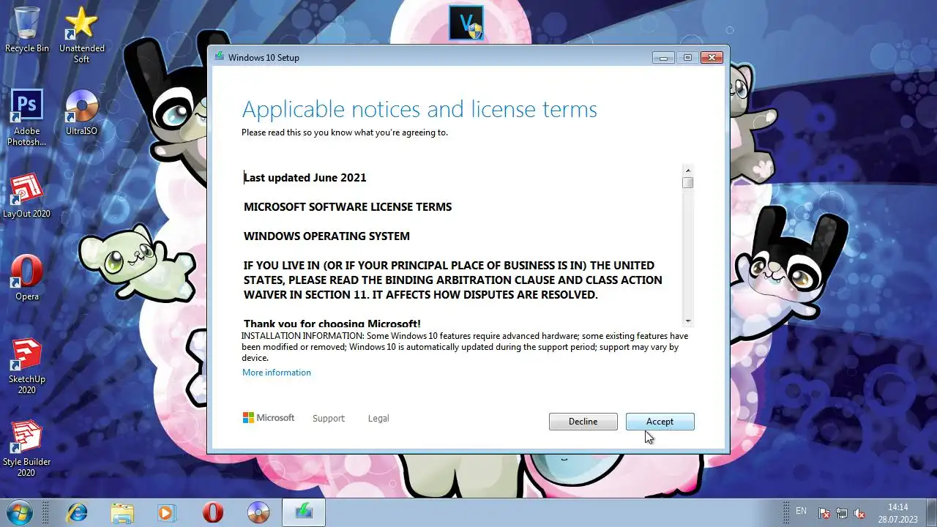The width and height of the screenshot is (937, 527).
Task: Click the license text scrollbar thumb
Action: tap(687, 182)
